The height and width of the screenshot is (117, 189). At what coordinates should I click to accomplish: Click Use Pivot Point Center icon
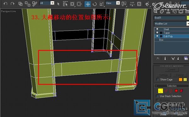click(124, 4)
